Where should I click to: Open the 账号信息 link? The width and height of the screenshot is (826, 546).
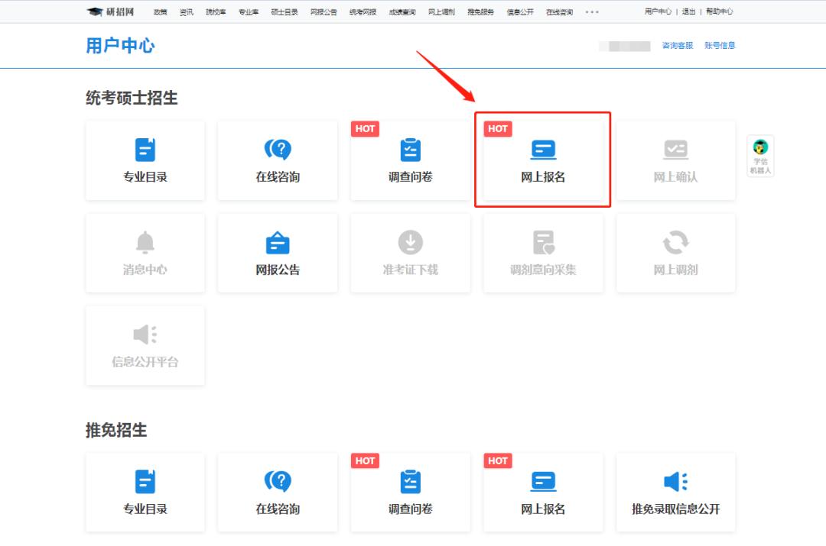(720, 46)
